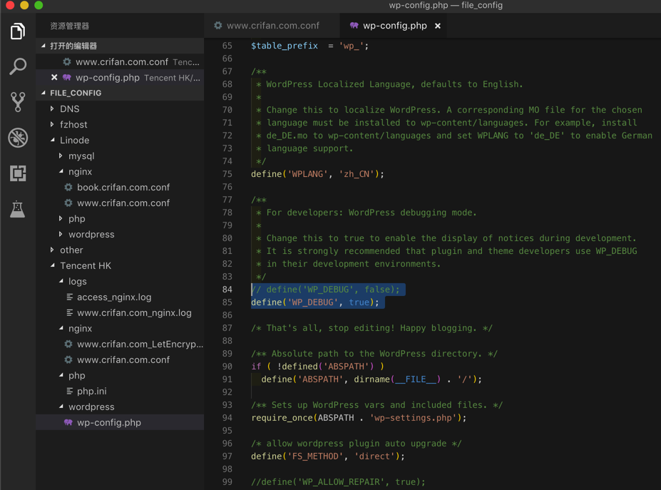Open the Extensions view icon
Viewport: 661px width, 490px height.
(x=18, y=173)
